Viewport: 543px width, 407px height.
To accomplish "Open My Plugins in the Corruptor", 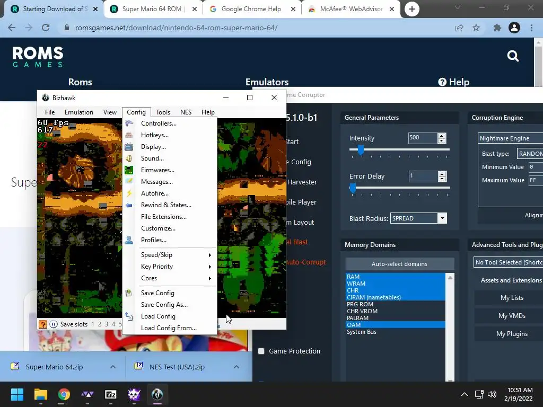I will pos(512,334).
